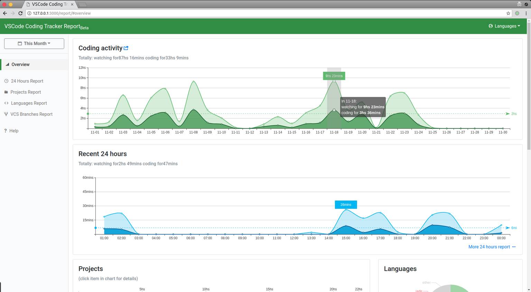The height and width of the screenshot is (292, 531).
Task: Click the code brackets icon beside Languages Report
Action: (6, 103)
